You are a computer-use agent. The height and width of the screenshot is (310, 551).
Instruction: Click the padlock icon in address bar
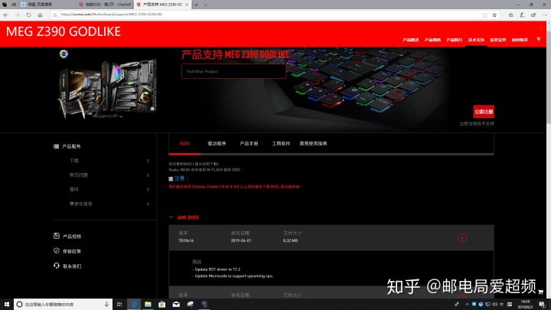click(x=55, y=15)
